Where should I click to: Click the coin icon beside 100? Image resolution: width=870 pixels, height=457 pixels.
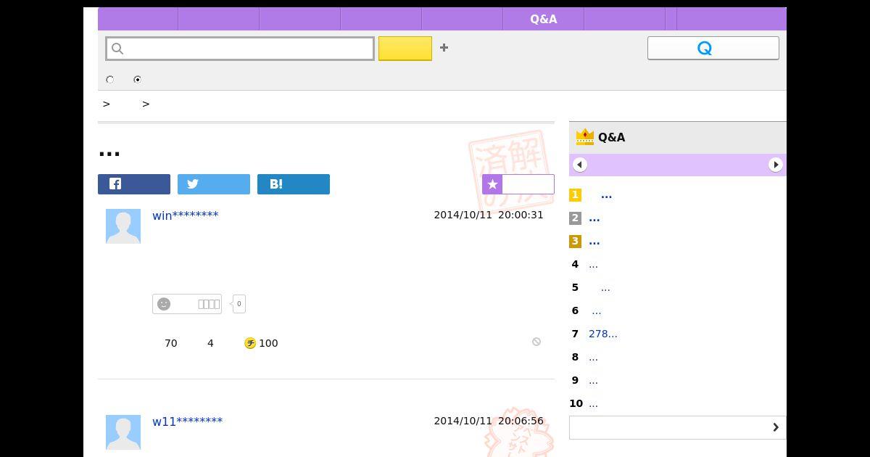[x=250, y=343]
